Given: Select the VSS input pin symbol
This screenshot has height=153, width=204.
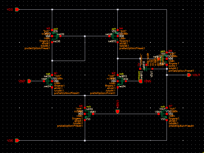Looking at the screenshot, I should coord(17,141).
